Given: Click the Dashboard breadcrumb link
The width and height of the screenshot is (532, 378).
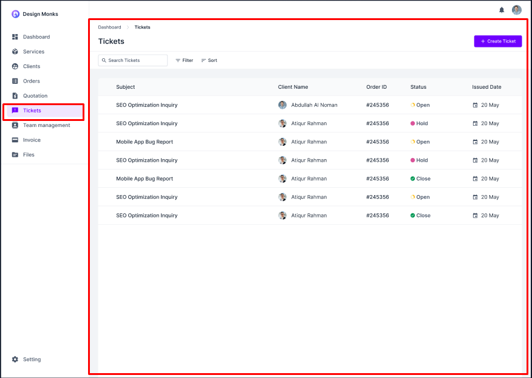Looking at the screenshot, I should point(109,27).
